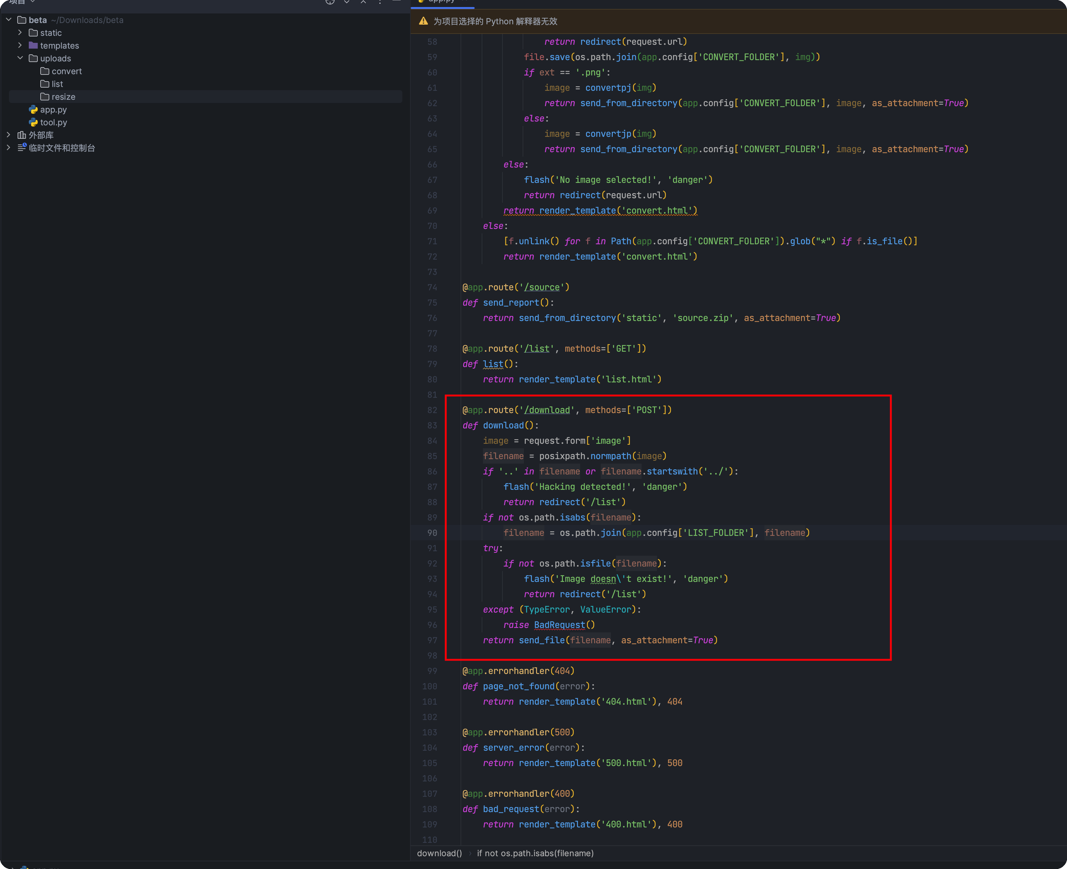Viewport: 1067px width, 869px height.
Task: Click the External Libraries (外部库) icon
Action: tap(21, 135)
